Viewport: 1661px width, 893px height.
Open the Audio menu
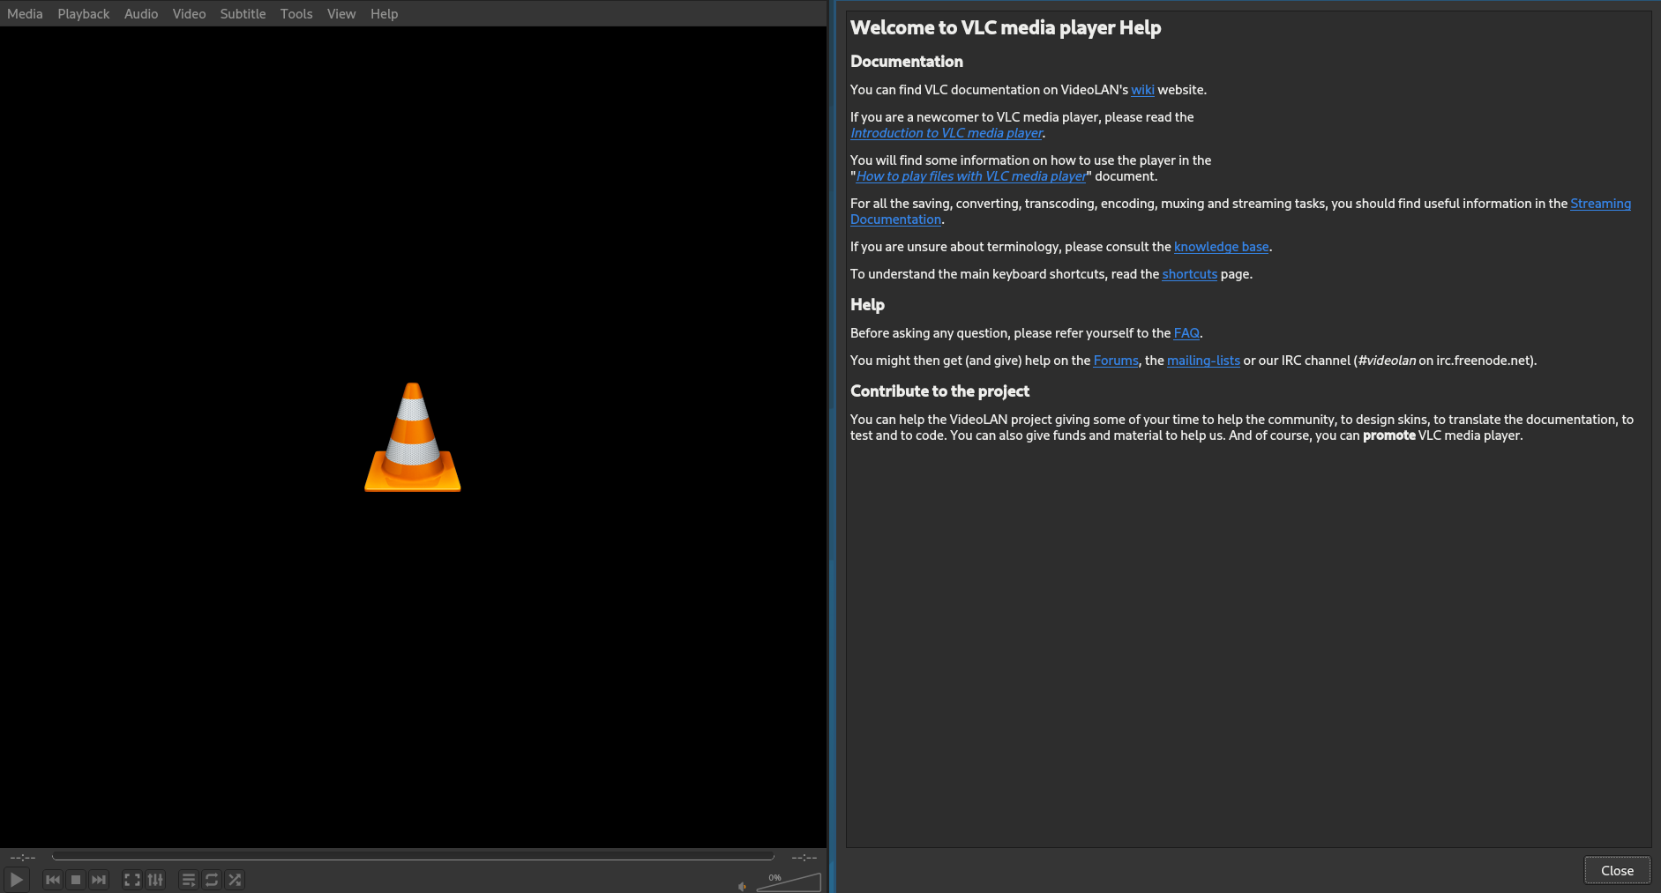pos(141,14)
